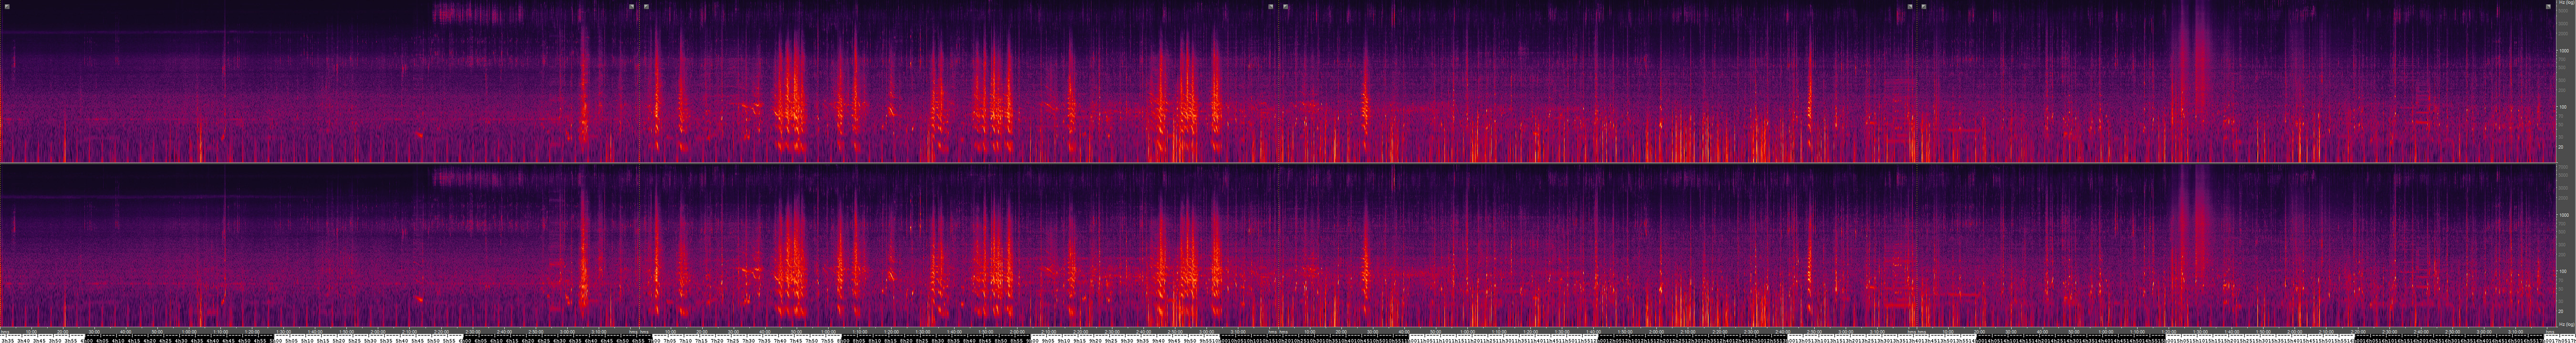The height and width of the screenshot is (343, 2576).
Task: Click the Hz (log) label at the bottom-right corner
Action: point(2565,325)
